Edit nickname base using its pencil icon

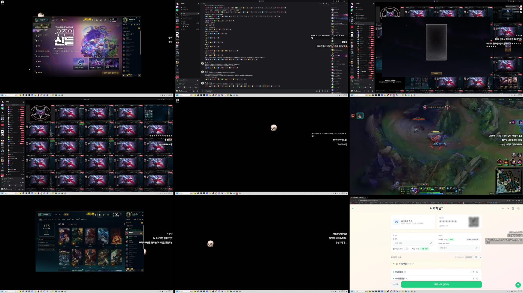(x=477, y=248)
